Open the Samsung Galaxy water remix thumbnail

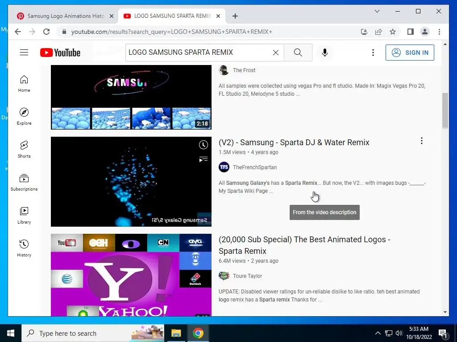click(x=131, y=182)
